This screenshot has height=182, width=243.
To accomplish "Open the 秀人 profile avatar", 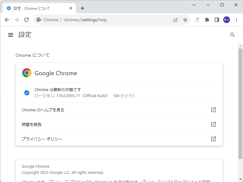I will [227, 20].
